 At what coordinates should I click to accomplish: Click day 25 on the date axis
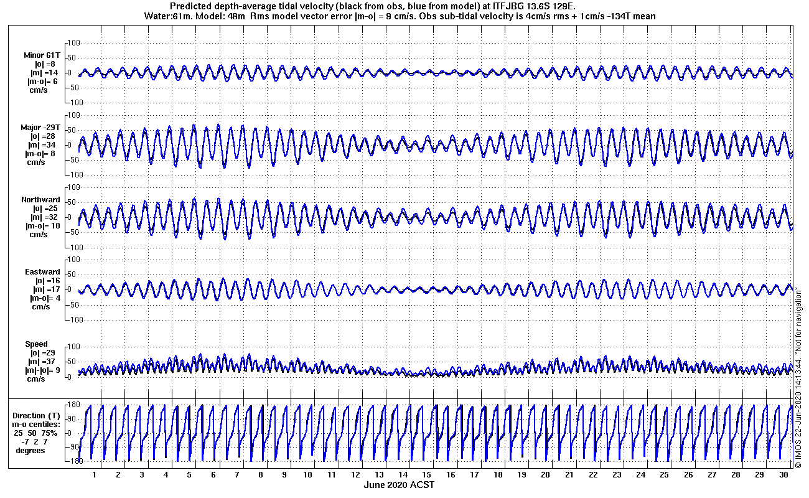[x=665, y=475]
